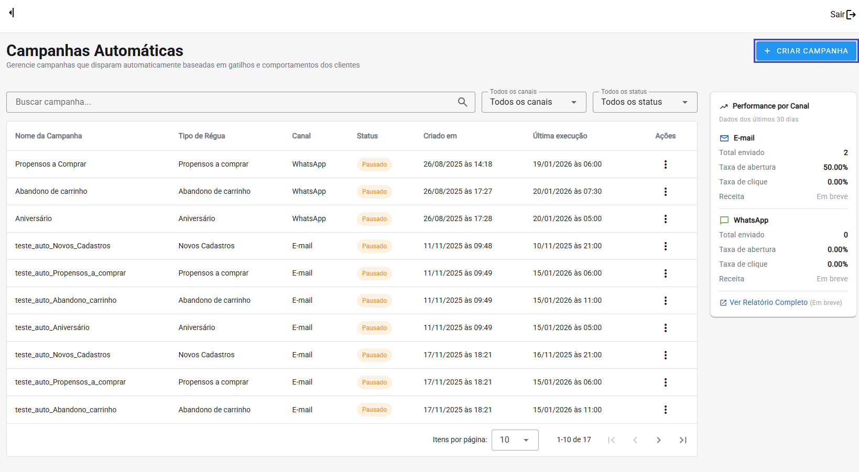Click the Nome da Campanha column header

click(x=49, y=136)
